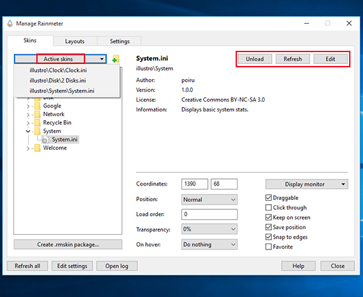363x297 pixels.
Task: Click the Rainmeter droplet icon in title bar
Action: point(10,23)
